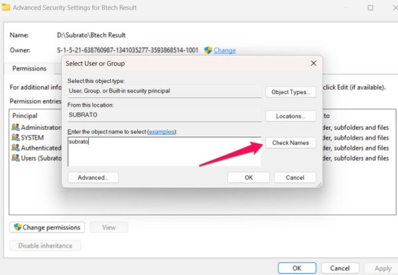
Task: Confirm Select User dialog with OK
Action: pos(248,178)
